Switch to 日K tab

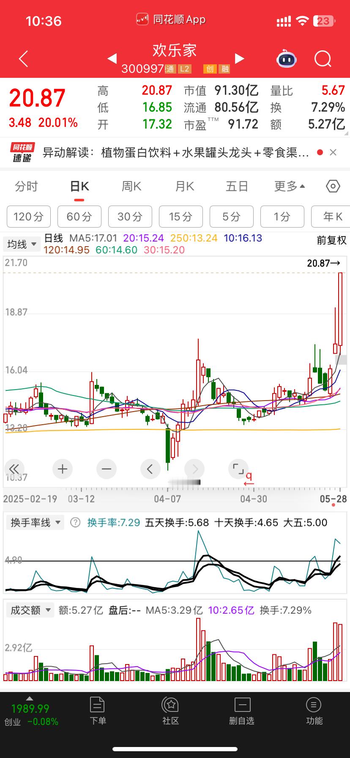pos(79,187)
